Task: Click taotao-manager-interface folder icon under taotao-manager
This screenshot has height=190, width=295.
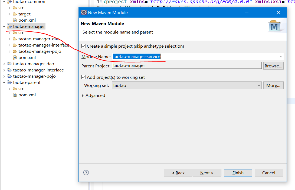Action: point(15,45)
